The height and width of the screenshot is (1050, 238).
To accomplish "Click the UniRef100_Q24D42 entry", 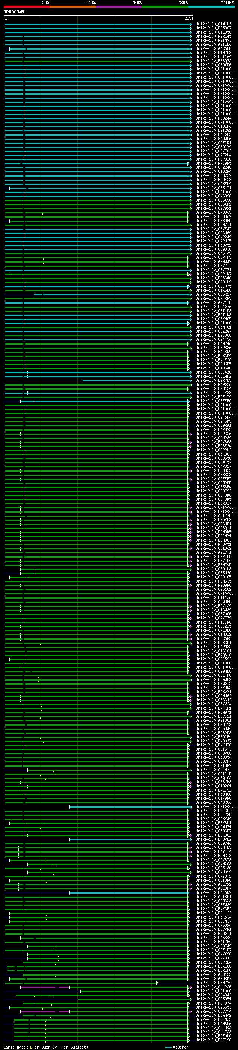I will [213, 995].
